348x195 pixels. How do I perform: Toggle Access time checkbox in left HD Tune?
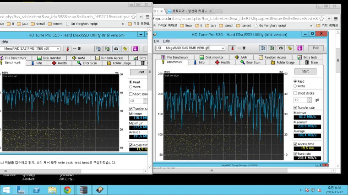[130, 145]
